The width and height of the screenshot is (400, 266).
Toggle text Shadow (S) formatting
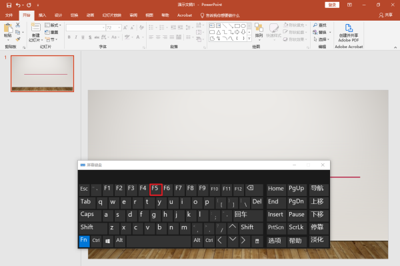tap(90, 37)
